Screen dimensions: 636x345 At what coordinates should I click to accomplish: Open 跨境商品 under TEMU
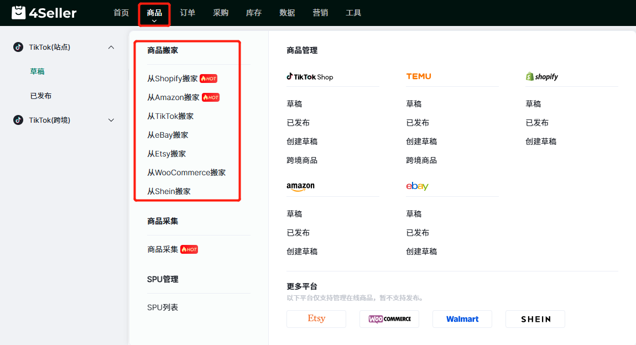coord(421,160)
